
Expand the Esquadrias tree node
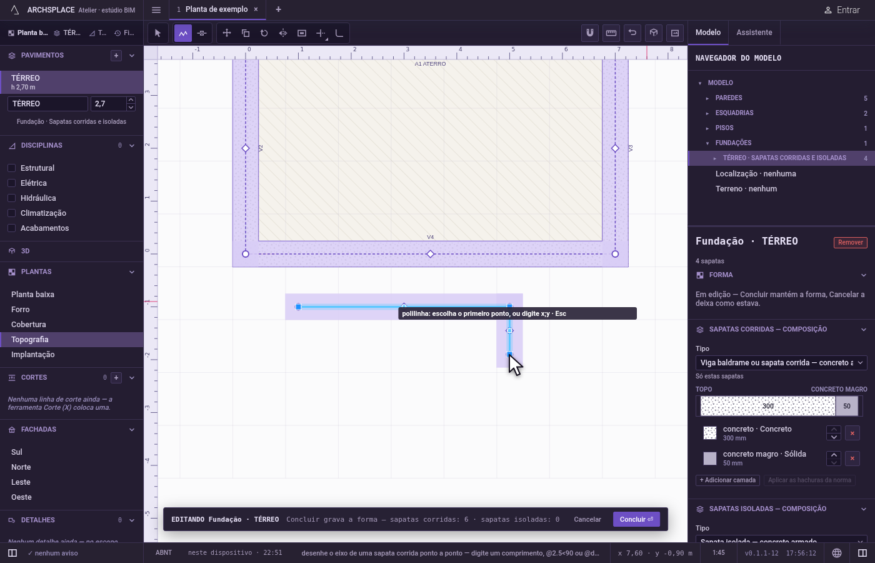(x=707, y=113)
